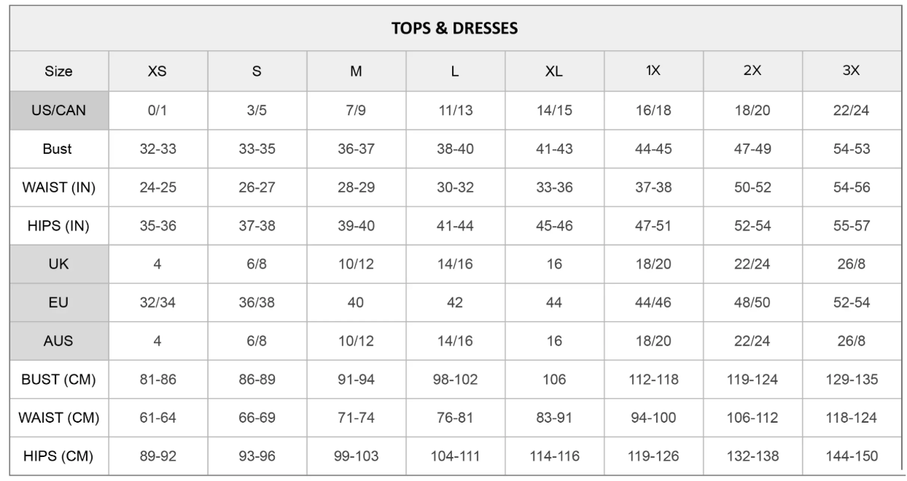Select the EU value 48/50 for 2X

click(x=752, y=302)
